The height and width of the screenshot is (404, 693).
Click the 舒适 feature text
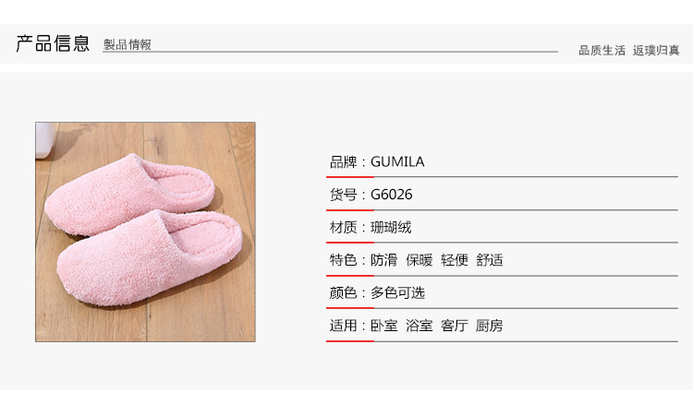click(x=489, y=260)
